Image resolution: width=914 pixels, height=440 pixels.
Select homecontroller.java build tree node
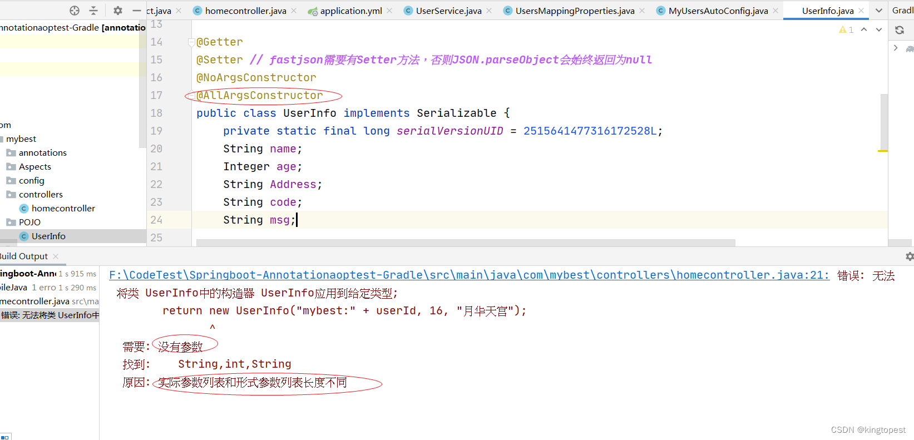click(49, 301)
